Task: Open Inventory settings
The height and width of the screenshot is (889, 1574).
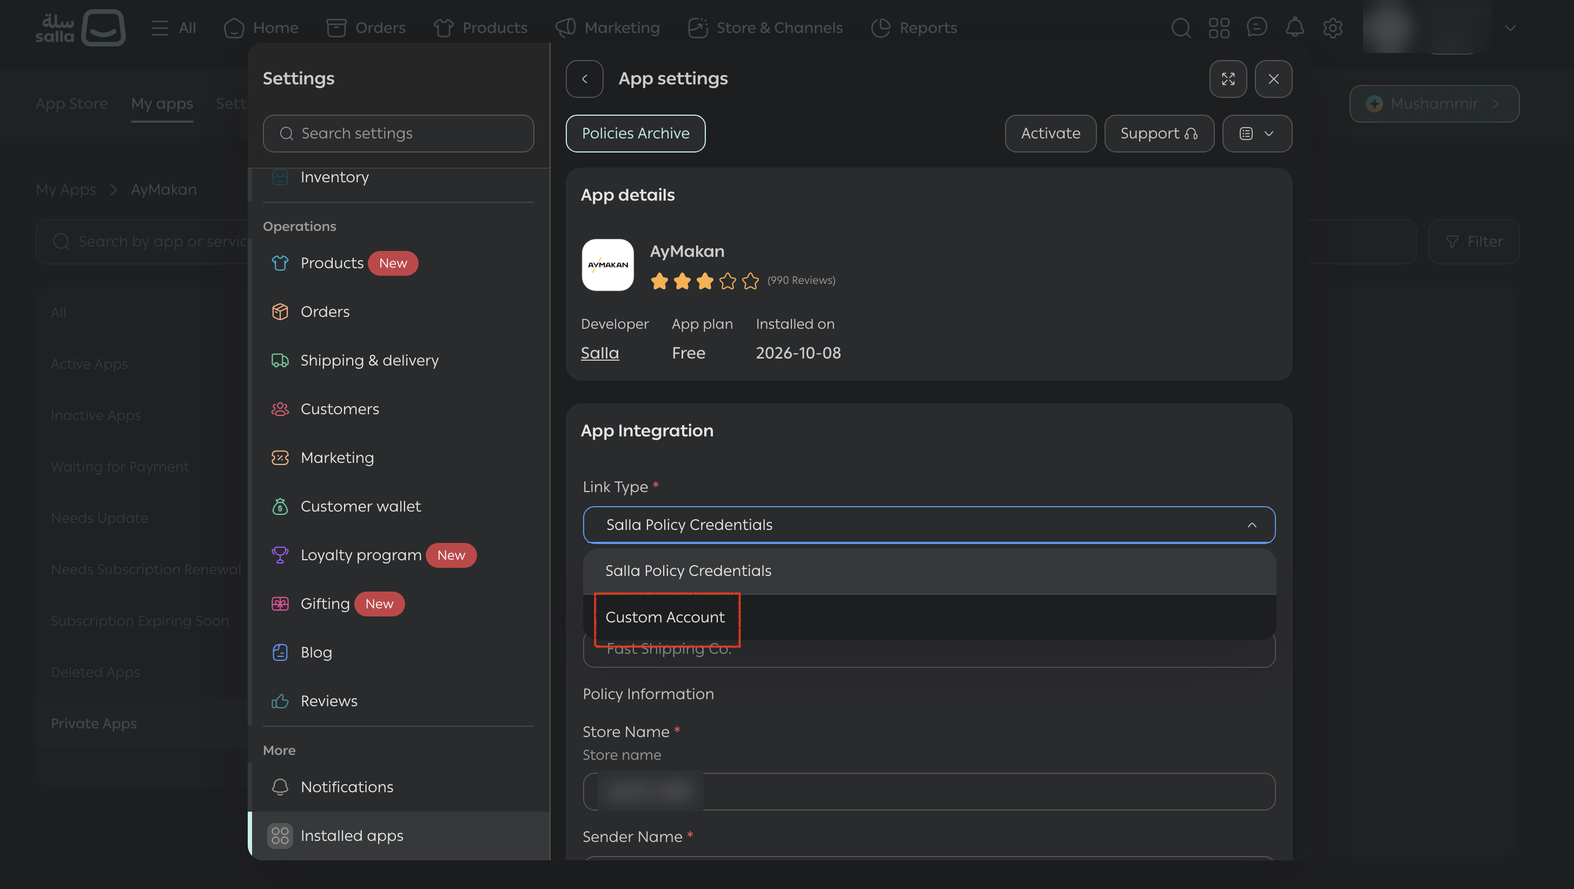Action: [x=398, y=177]
